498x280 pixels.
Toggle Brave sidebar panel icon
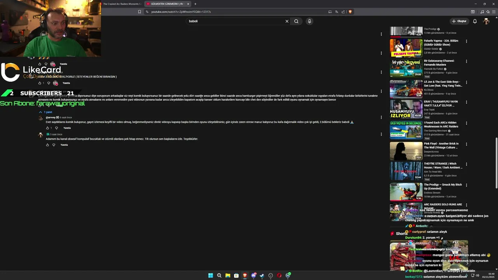point(473,12)
